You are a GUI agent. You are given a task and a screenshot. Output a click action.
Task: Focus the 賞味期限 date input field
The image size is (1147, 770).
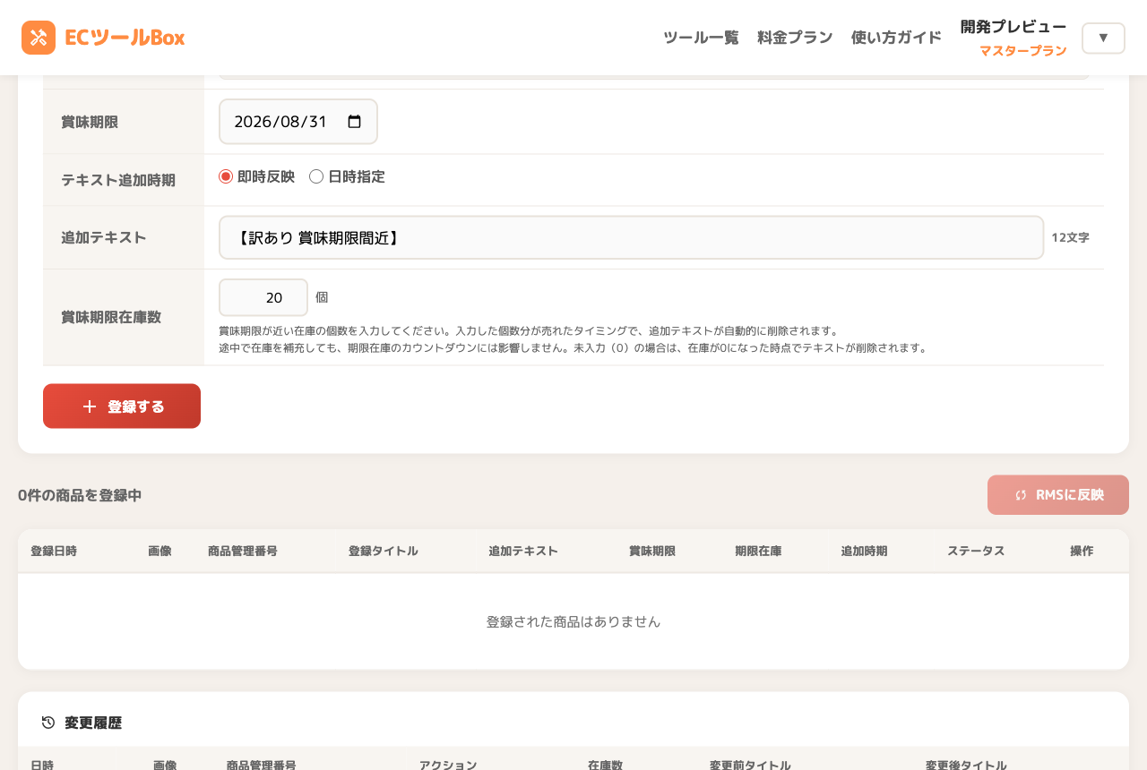pos(298,122)
